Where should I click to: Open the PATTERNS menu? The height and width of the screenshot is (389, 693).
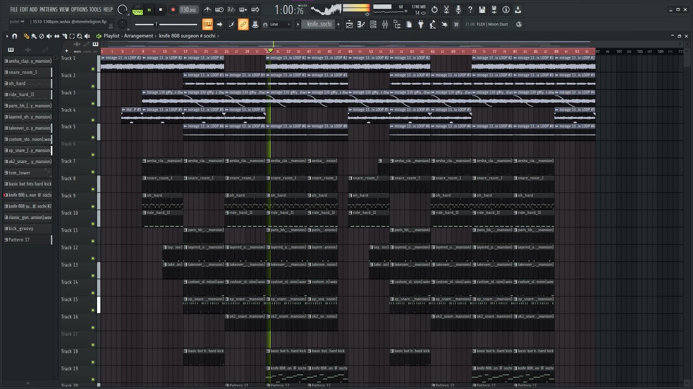tap(48, 10)
